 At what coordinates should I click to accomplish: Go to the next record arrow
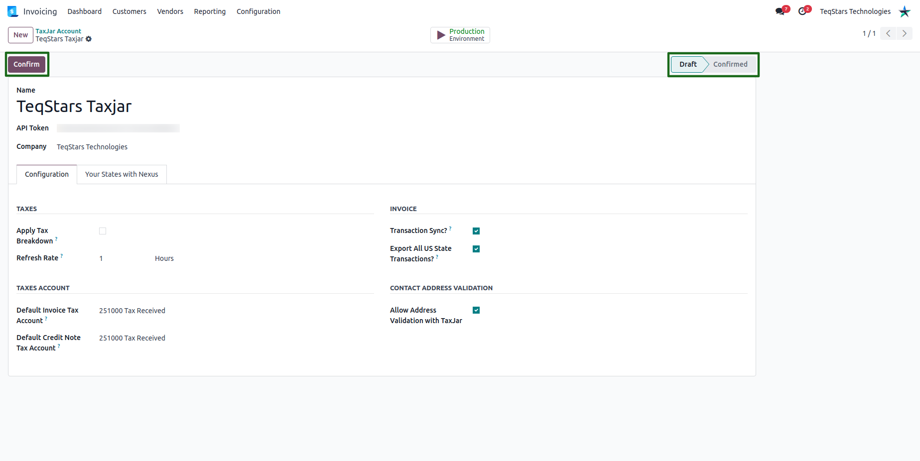coord(905,33)
